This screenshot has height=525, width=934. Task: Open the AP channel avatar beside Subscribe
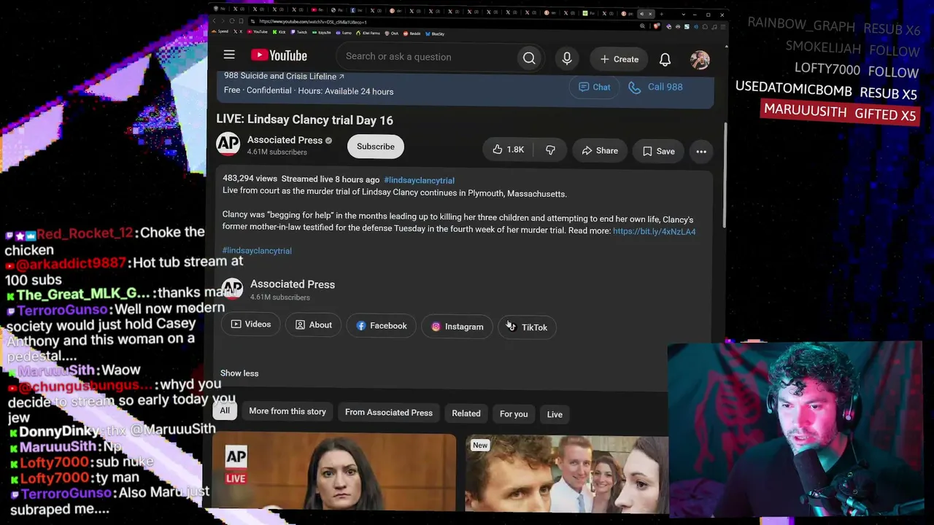(228, 144)
